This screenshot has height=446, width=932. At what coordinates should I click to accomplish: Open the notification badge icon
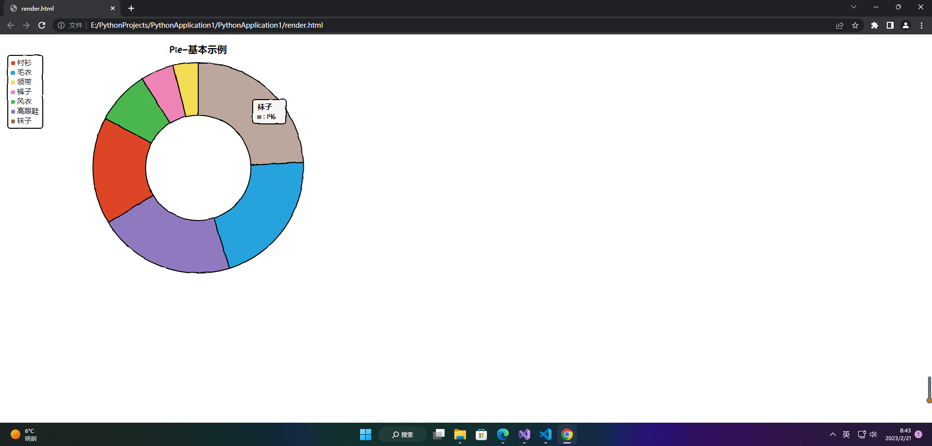[x=918, y=434]
